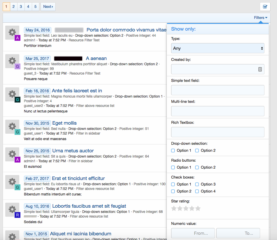
Task: Open Lobortis faucibus amet sit feugiat
Action: (x=89, y=206)
